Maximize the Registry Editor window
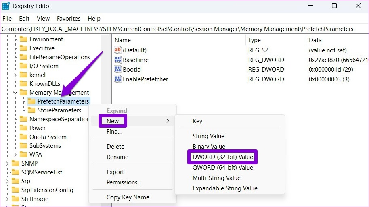This screenshot has height=207, width=369. (x=334, y=6)
